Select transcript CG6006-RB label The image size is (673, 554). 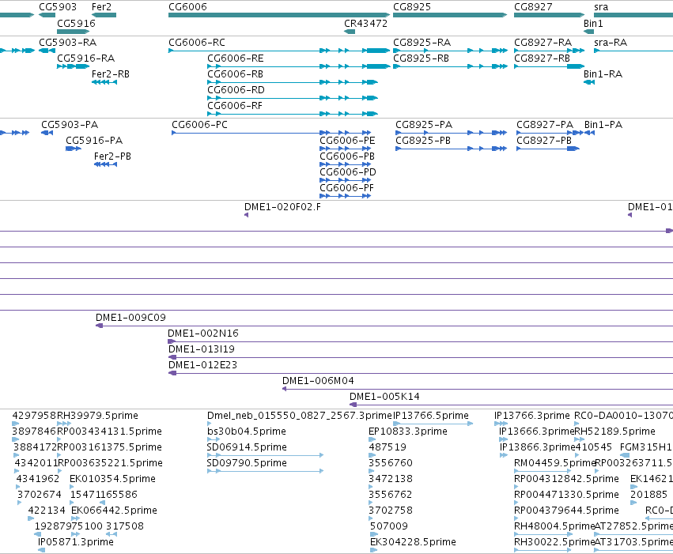pos(235,74)
